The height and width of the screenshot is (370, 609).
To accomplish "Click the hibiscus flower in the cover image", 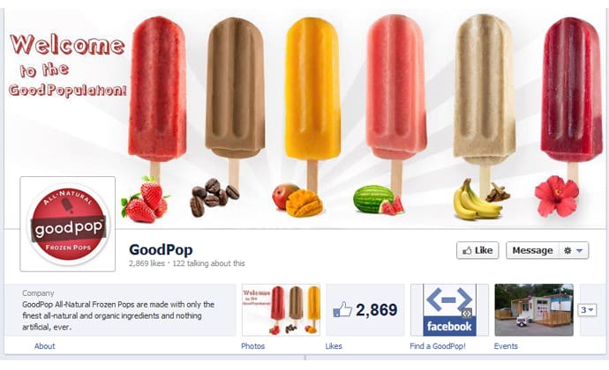I will [x=556, y=196].
